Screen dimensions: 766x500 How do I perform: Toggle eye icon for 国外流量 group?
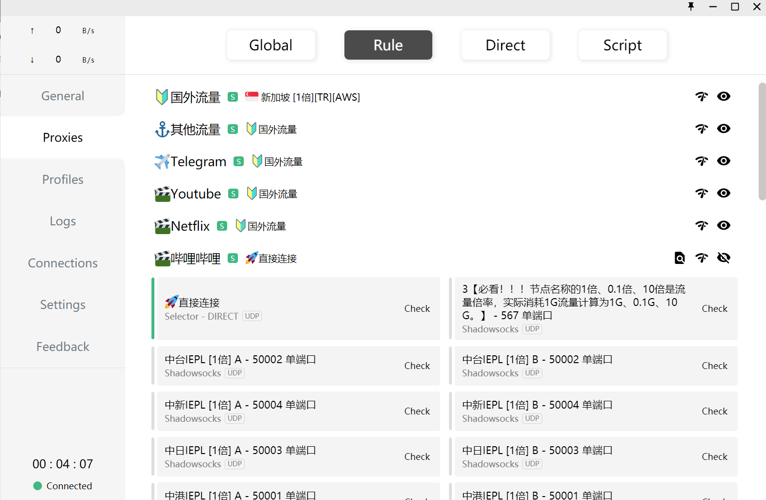click(723, 96)
